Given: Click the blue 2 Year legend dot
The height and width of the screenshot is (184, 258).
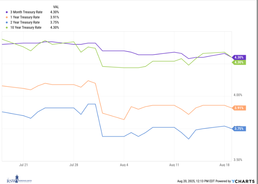Looking at the screenshot, I should 7,22.
